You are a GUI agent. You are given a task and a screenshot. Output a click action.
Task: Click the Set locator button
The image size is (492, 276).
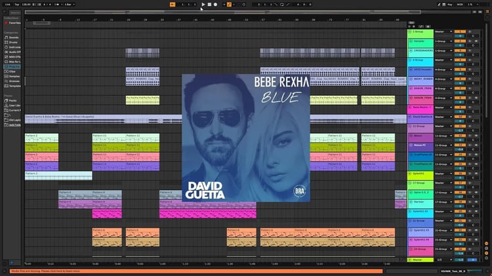[x=411, y=23]
